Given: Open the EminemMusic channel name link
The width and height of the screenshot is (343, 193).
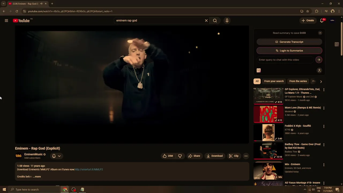Looking at the screenshot, I should coord(33,154).
